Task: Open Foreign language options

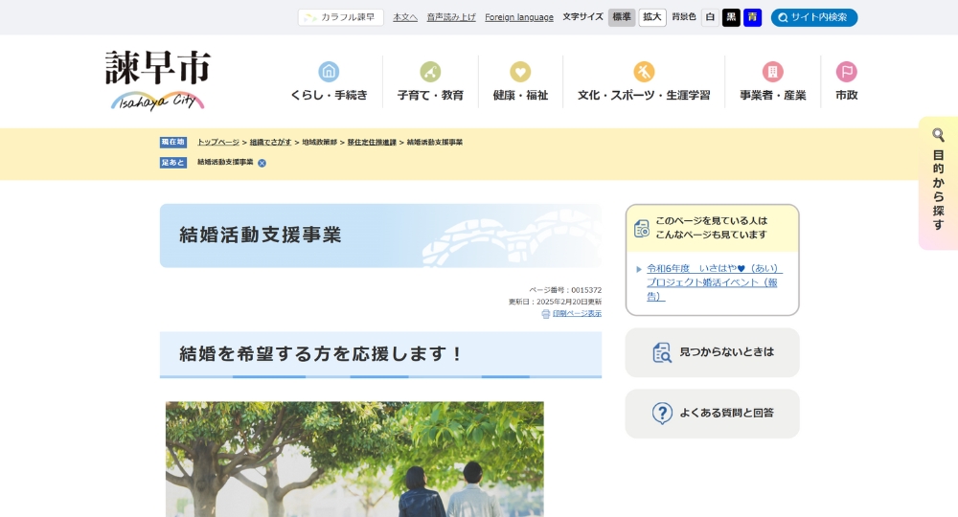Action: click(x=519, y=17)
